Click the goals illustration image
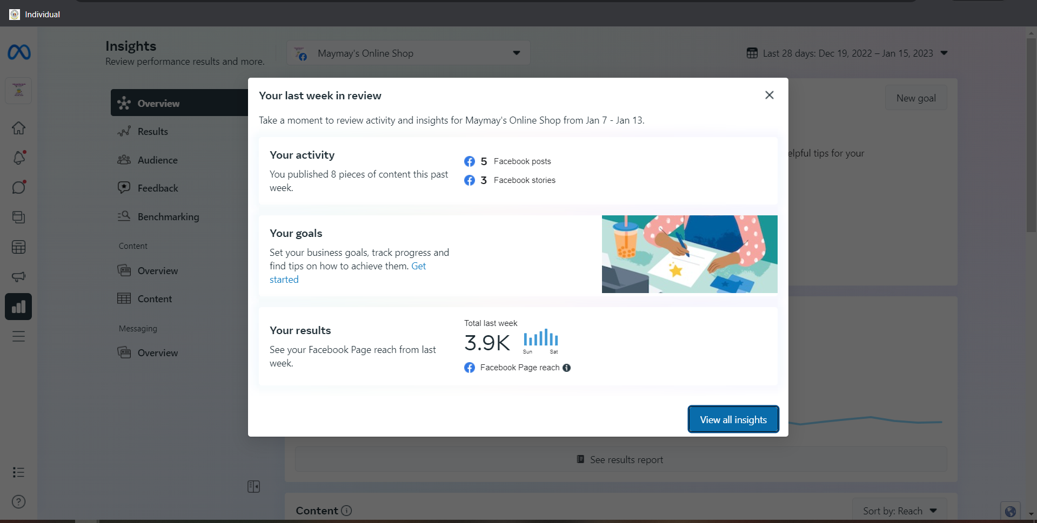Viewport: 1037px width, 523px height. pyautogui.click(x=690, y=254)
